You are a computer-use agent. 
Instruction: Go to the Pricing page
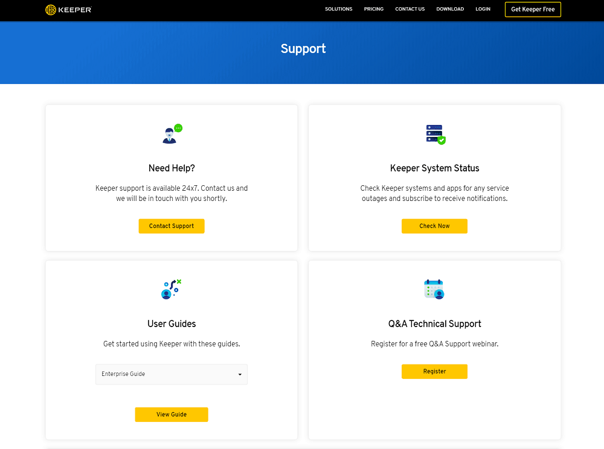(x=374, y=9)
